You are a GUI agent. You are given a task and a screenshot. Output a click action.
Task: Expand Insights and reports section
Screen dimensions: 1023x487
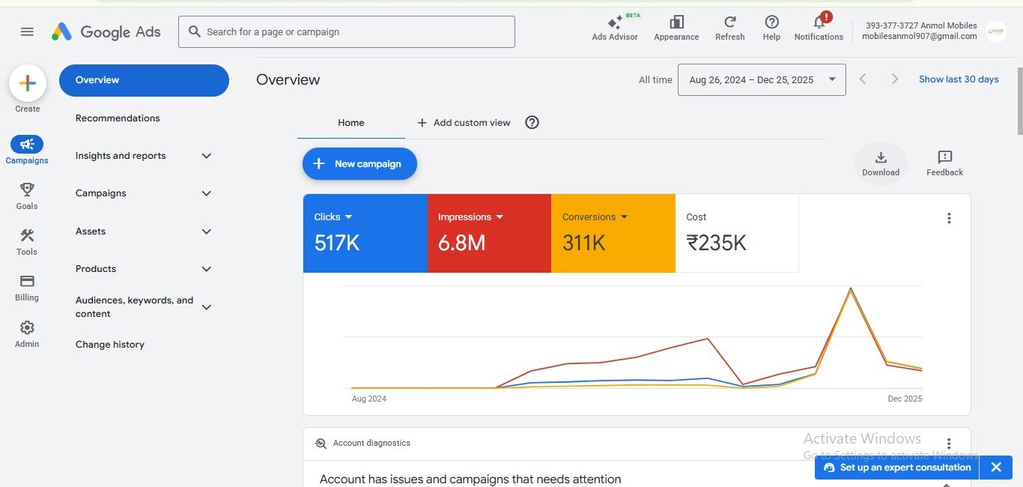click(207, 156)
